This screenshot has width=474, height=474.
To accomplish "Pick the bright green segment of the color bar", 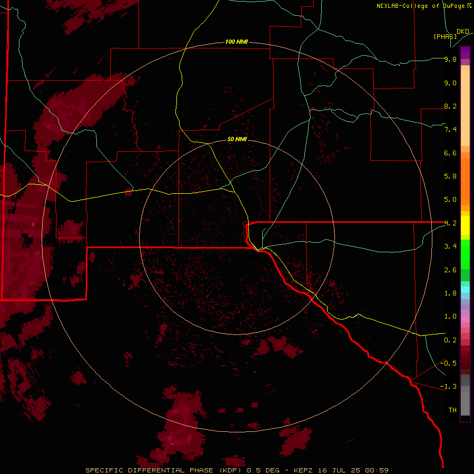I will coord(465,254).
